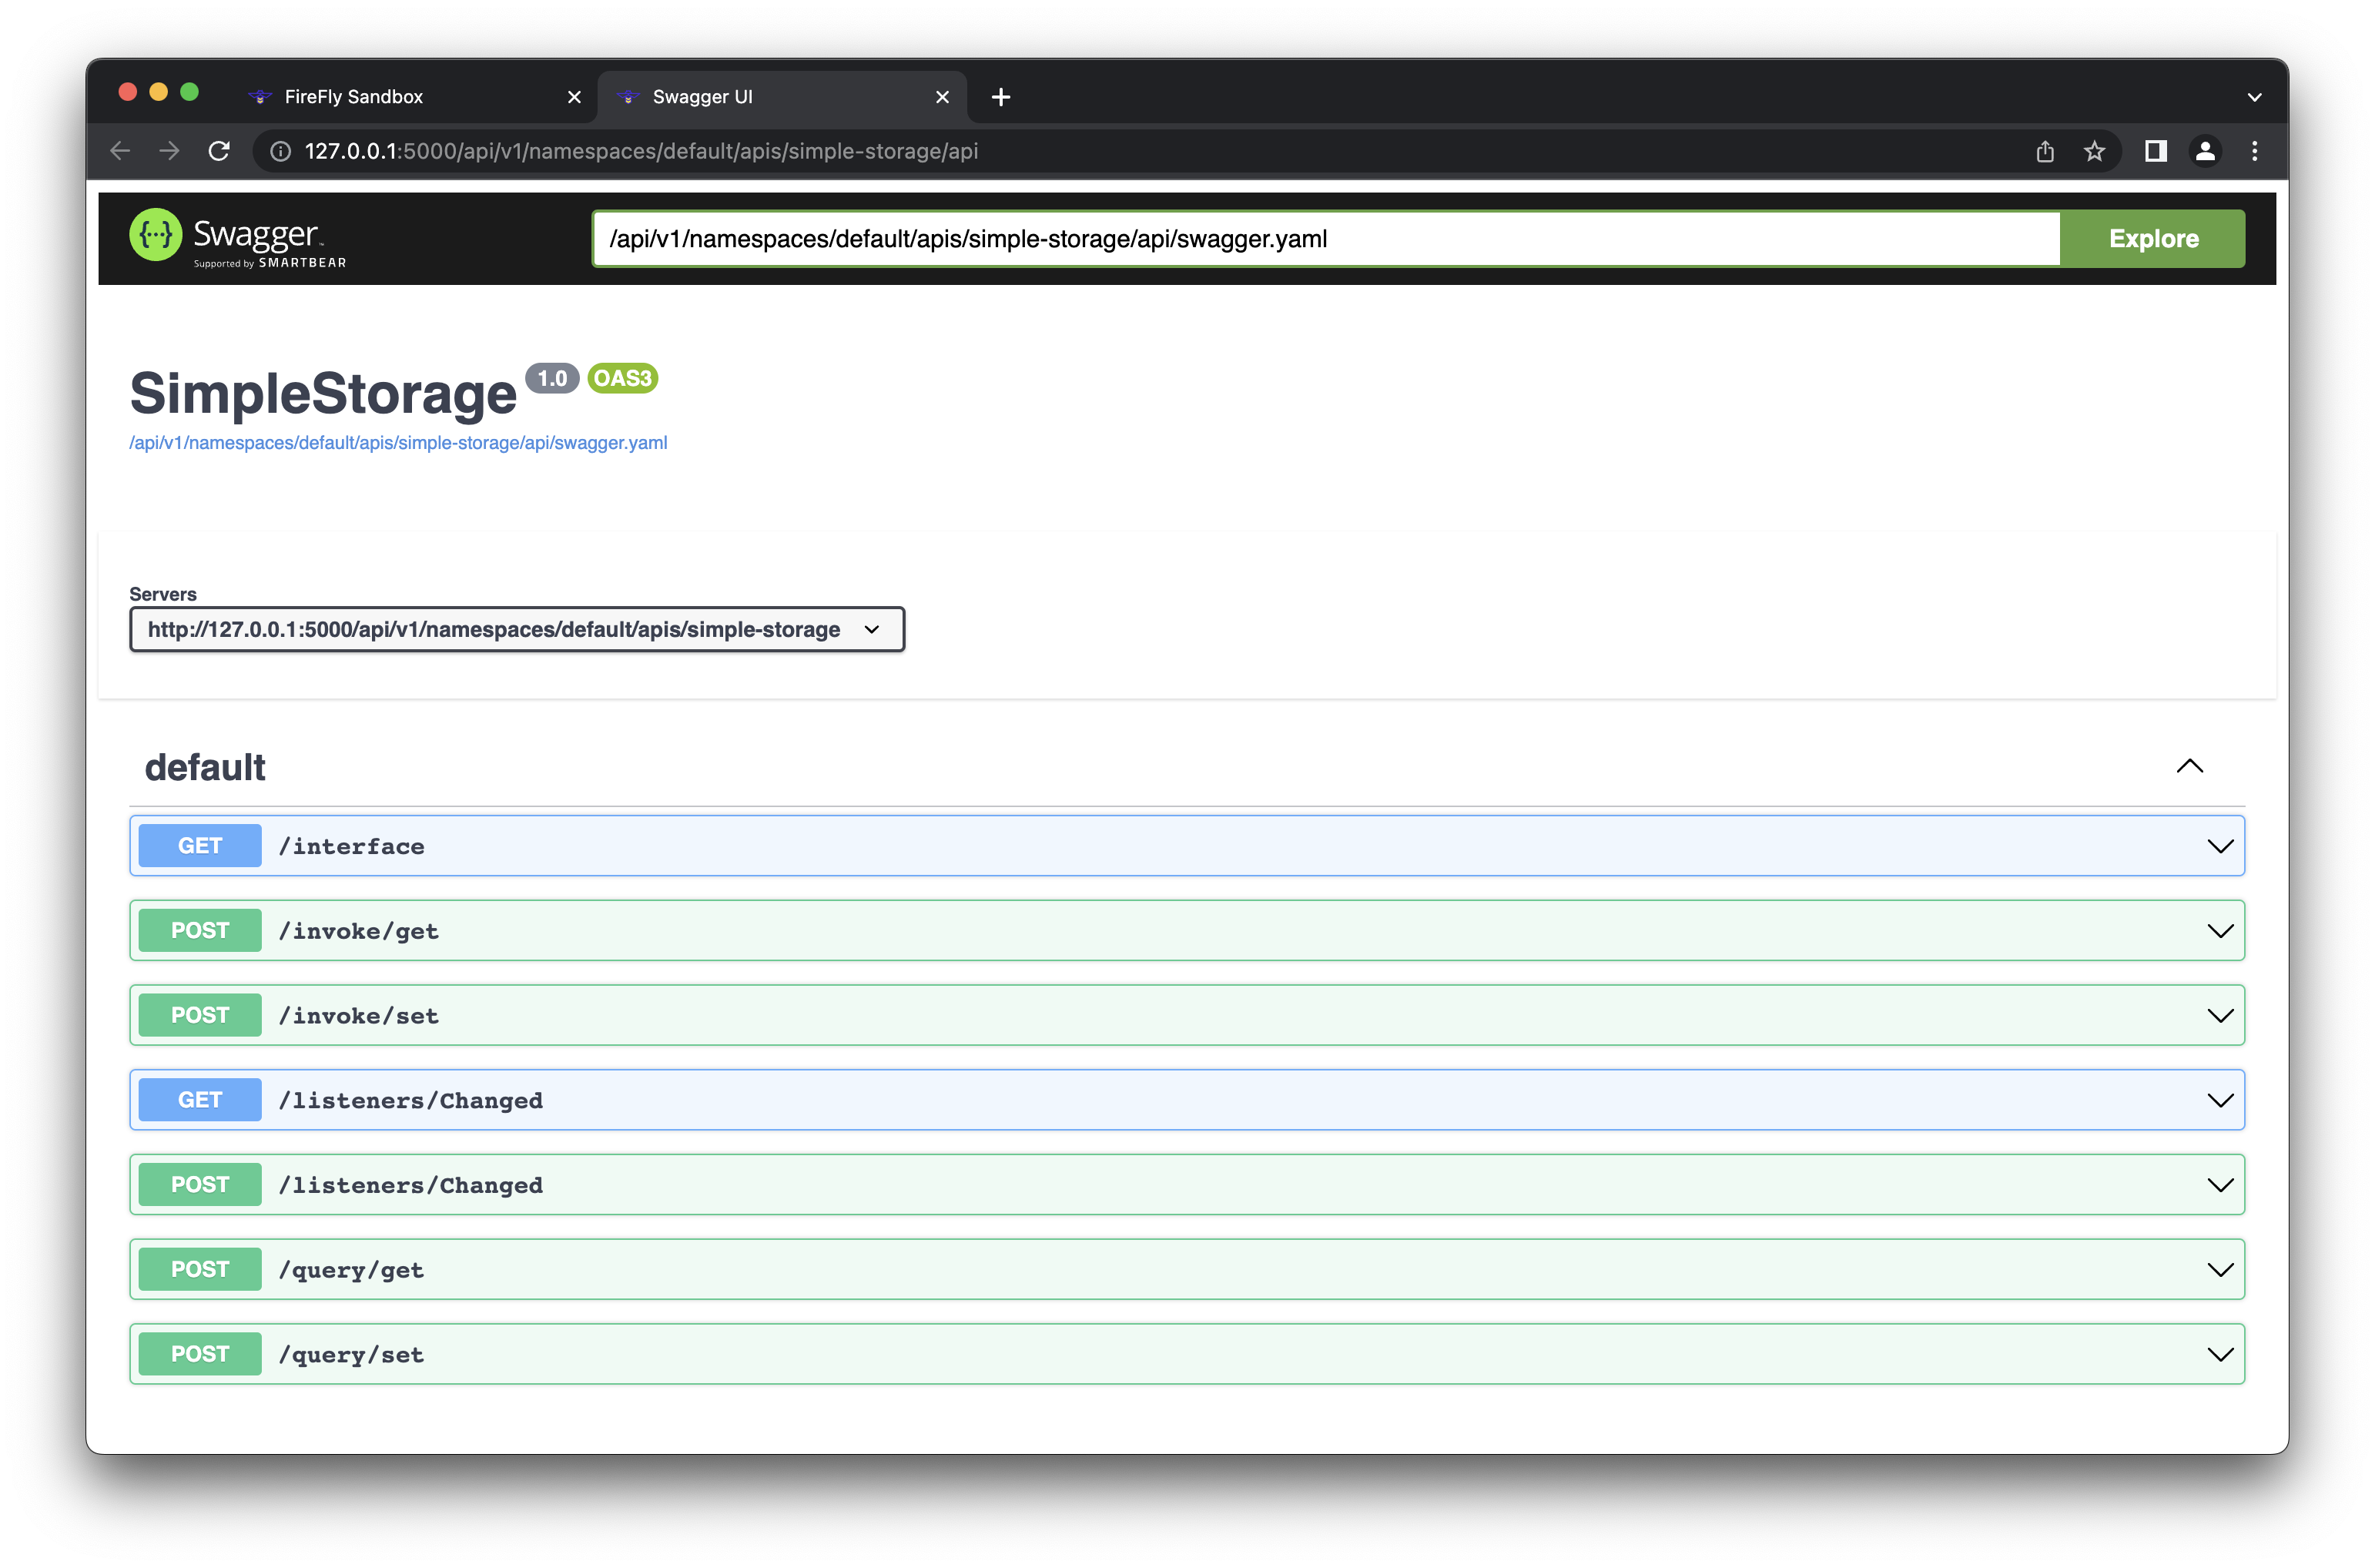Click the browser reload page icon

pos(219,151)
